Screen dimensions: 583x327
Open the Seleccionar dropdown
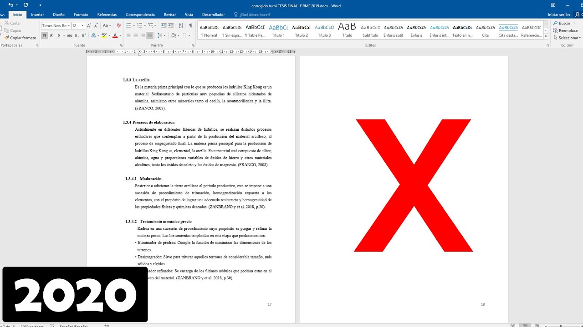tap(568, 38)
